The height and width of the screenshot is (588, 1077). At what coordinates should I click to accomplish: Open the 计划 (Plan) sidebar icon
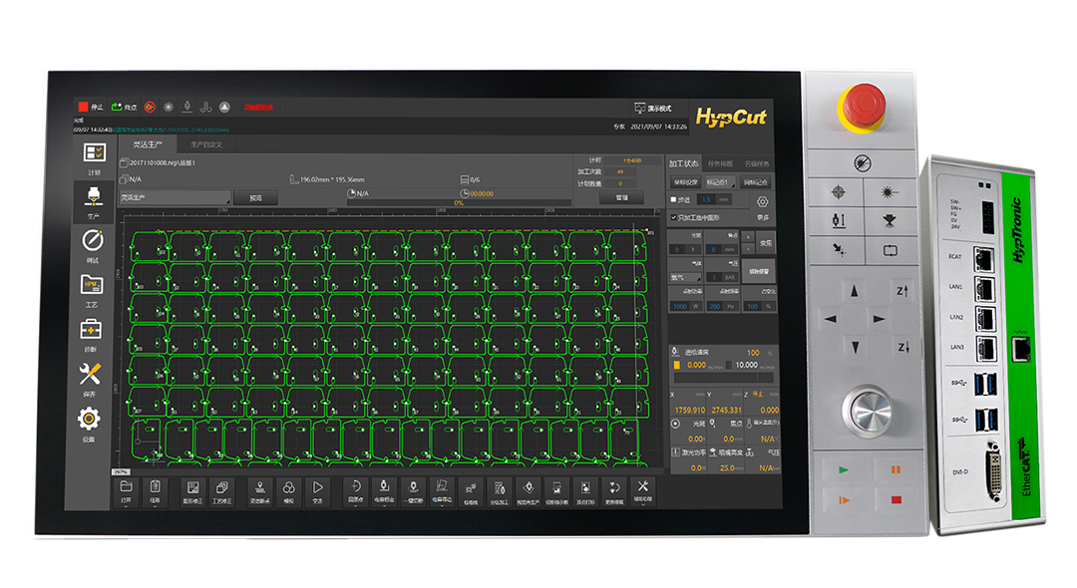tap(94, 154)
